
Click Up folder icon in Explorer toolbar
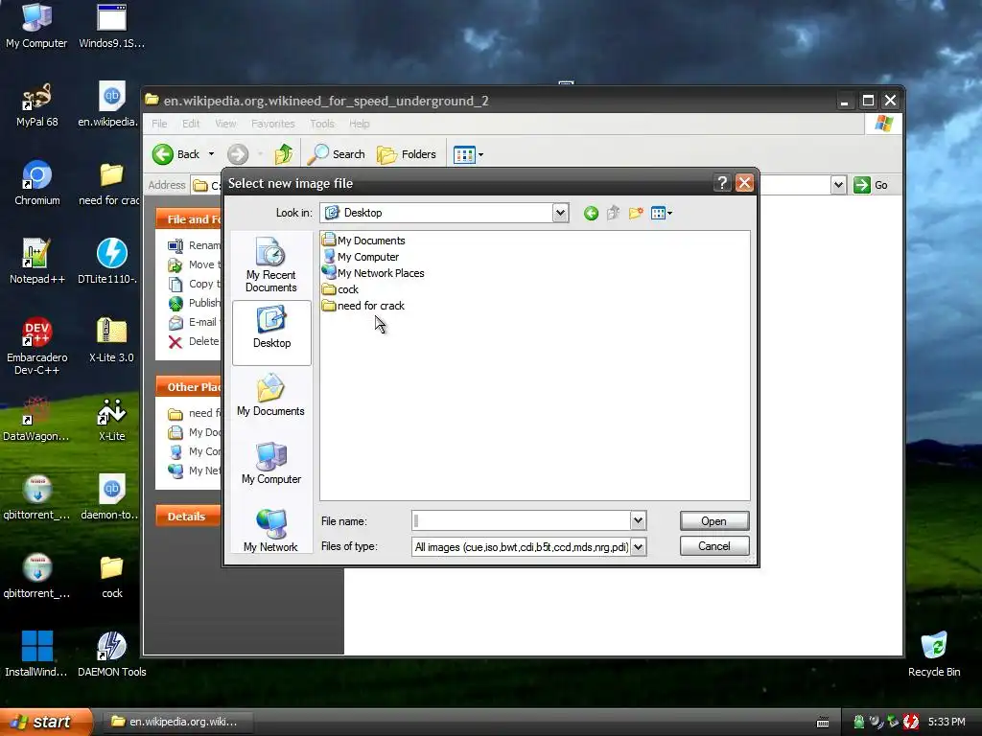click(x=284, y=154)
